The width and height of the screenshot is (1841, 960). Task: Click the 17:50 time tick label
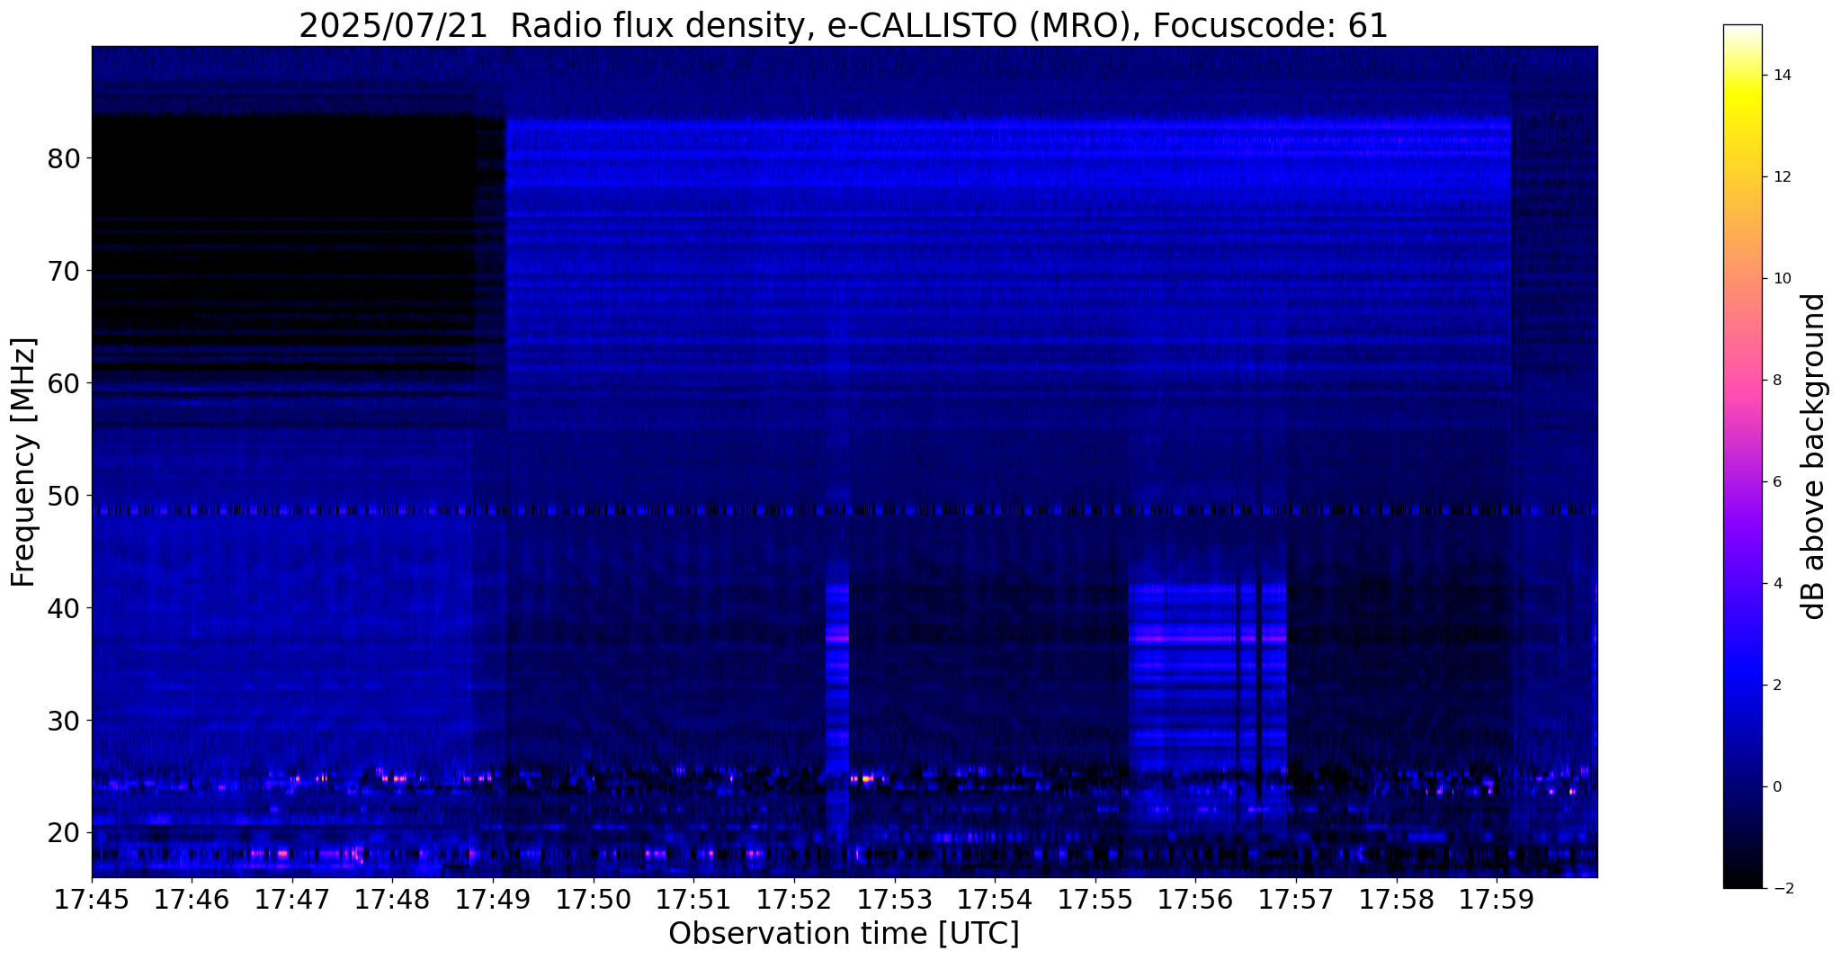[x=593, y=901]
